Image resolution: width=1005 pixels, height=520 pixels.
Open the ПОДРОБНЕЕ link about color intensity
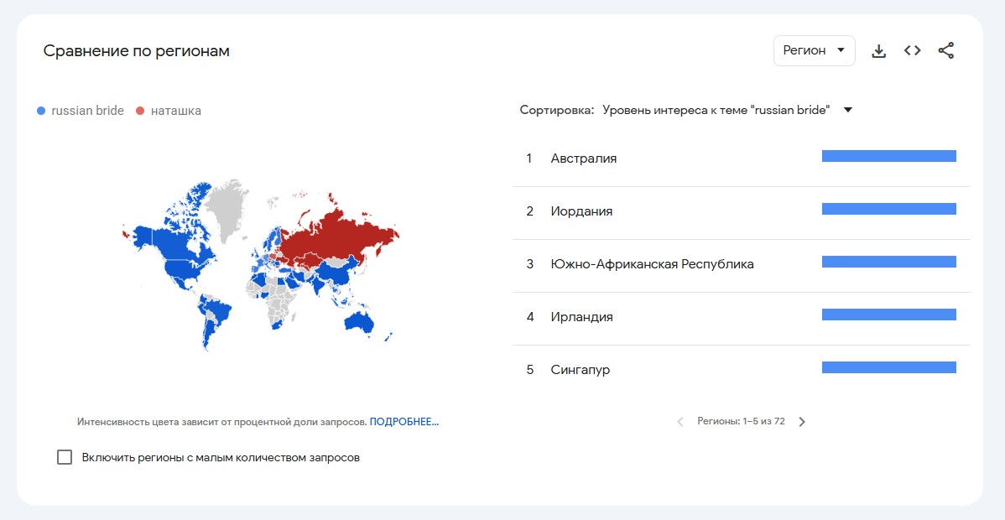tap(404, 422)
